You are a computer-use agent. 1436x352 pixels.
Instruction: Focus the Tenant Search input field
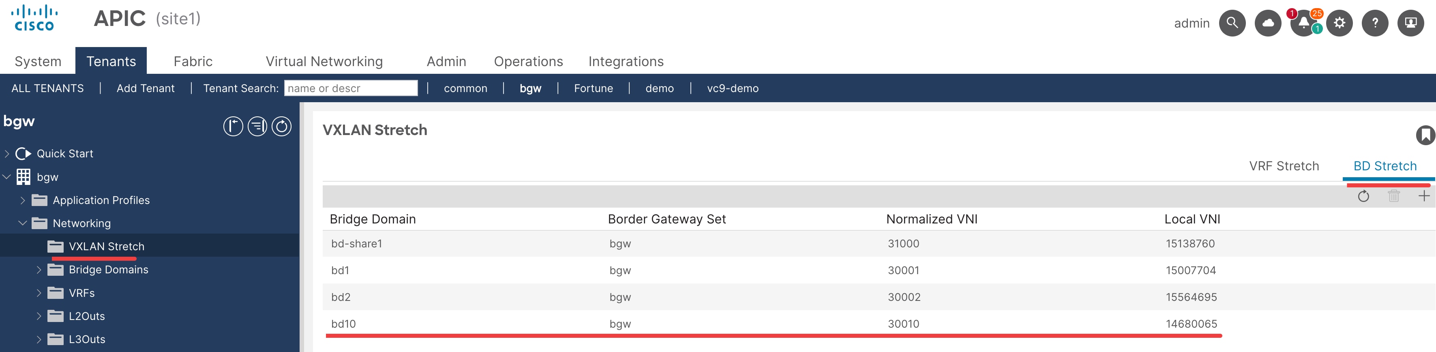pyautogui.click(x=351, y=88)
